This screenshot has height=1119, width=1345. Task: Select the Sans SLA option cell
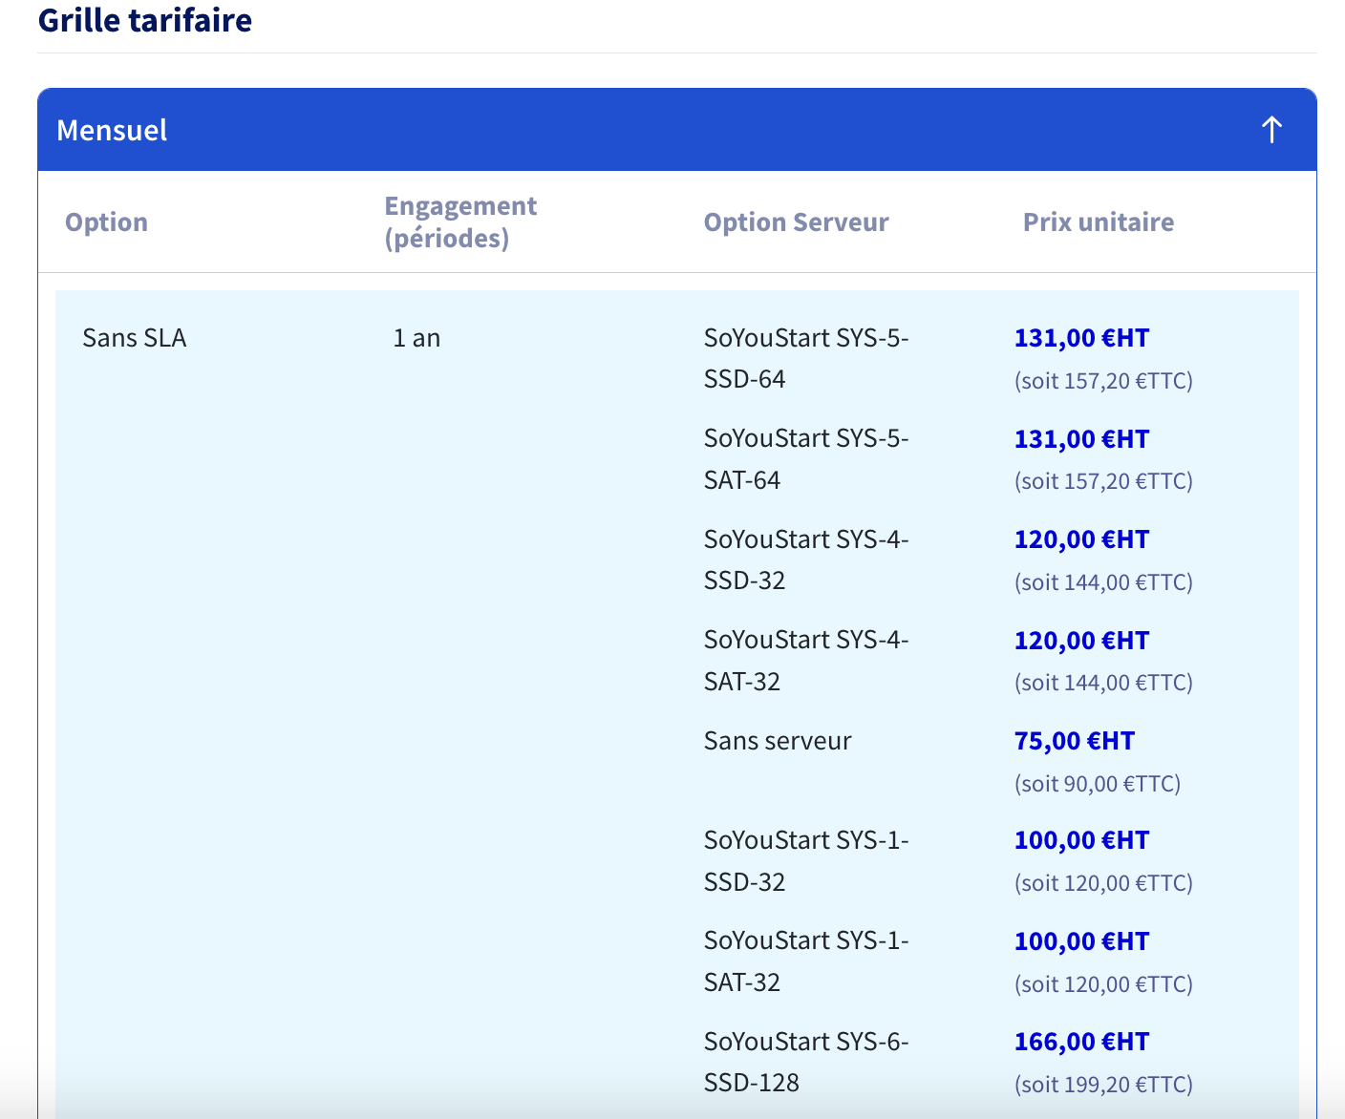click(x=135, y=338)
